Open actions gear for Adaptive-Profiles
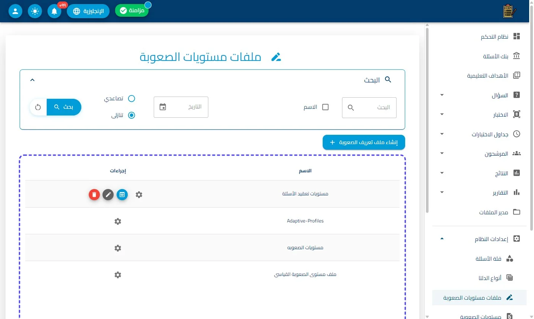 pos(118,221)
